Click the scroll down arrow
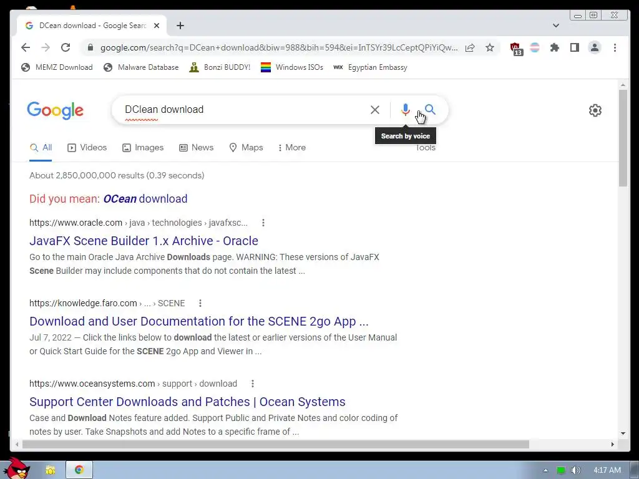639x479 pixels. point(623,433)
